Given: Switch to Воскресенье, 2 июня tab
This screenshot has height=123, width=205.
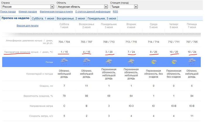Looking at the screenshot, I should (71, 18).
